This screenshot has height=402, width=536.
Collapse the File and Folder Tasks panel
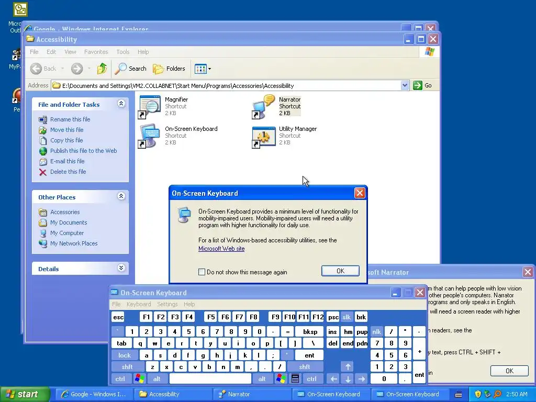(121, 104)
